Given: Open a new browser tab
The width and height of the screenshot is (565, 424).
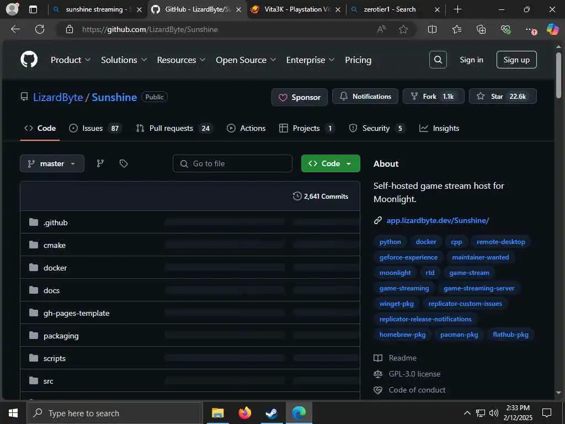Looking at the screenshot, I should click(457, 9).
